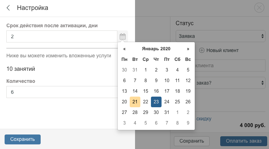
Task: Click the white Сохранить button in order panel
Action: point(192,141)
